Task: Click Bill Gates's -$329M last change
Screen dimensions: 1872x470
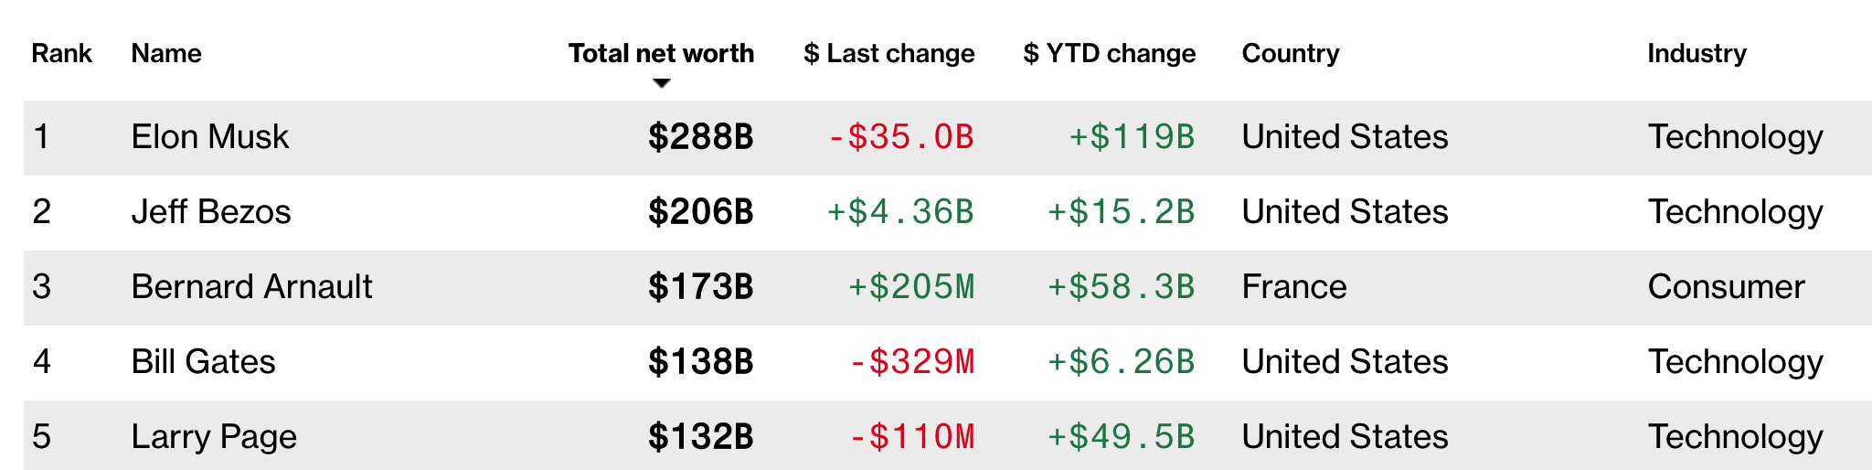Action: coord(911,362)
